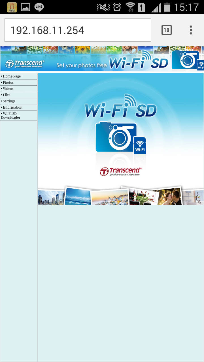
Task: Tap the 15:17 clock in status bar
Action: (186, 7)
